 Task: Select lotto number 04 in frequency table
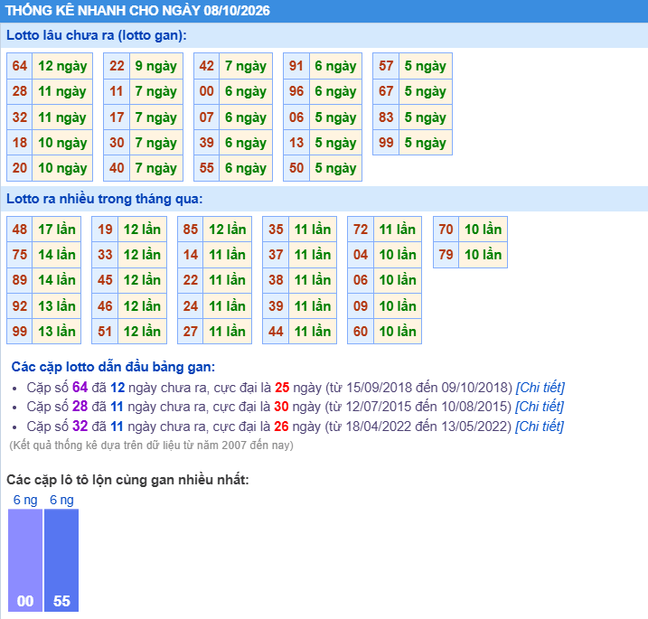[x=361, y=255]
